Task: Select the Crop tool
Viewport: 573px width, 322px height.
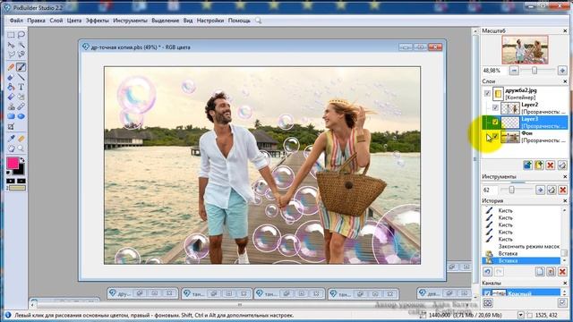Action: click(11, 127)
